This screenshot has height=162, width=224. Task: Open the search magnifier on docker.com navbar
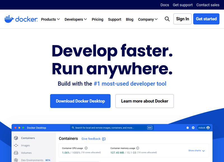[167, 19]
